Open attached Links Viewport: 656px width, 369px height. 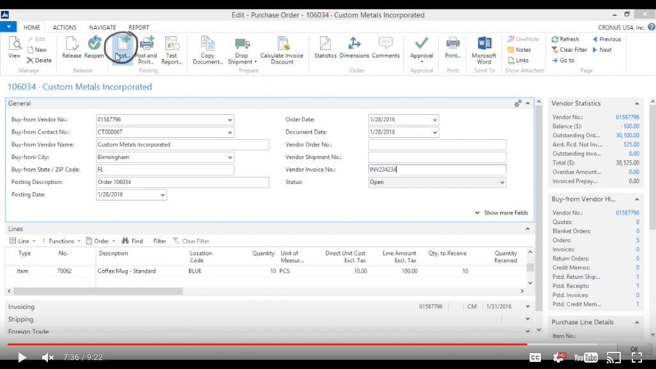coord(519,60)
